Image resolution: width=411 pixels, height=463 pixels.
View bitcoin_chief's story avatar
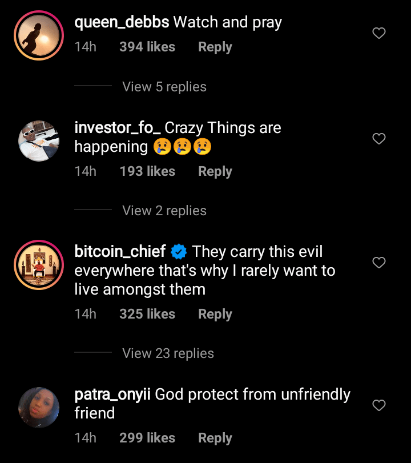39,265
